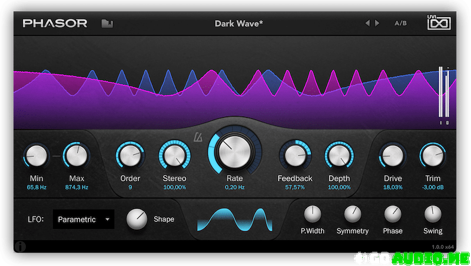Screen dimensions: 471x266
Task: Toggle the tempo sync icon near Rate
Action: (x=198, y=138)
